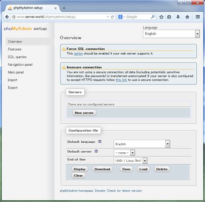Open Import settings in sidebar
This screenshot has width=205, height=202.
tap(13, 80)
